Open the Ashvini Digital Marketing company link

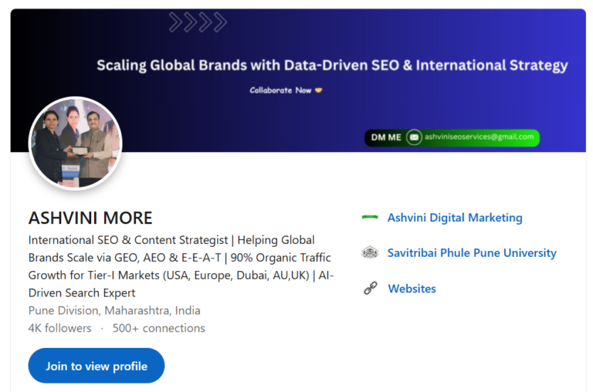[455, 218]
